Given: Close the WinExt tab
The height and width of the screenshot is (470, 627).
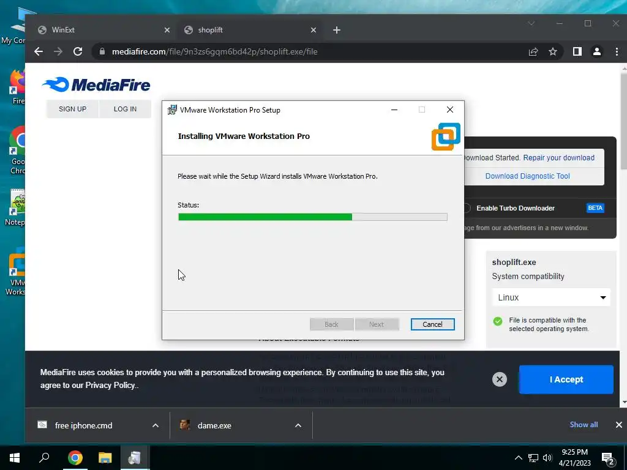Looking at the screenshot, I should [x=167, y=30].
